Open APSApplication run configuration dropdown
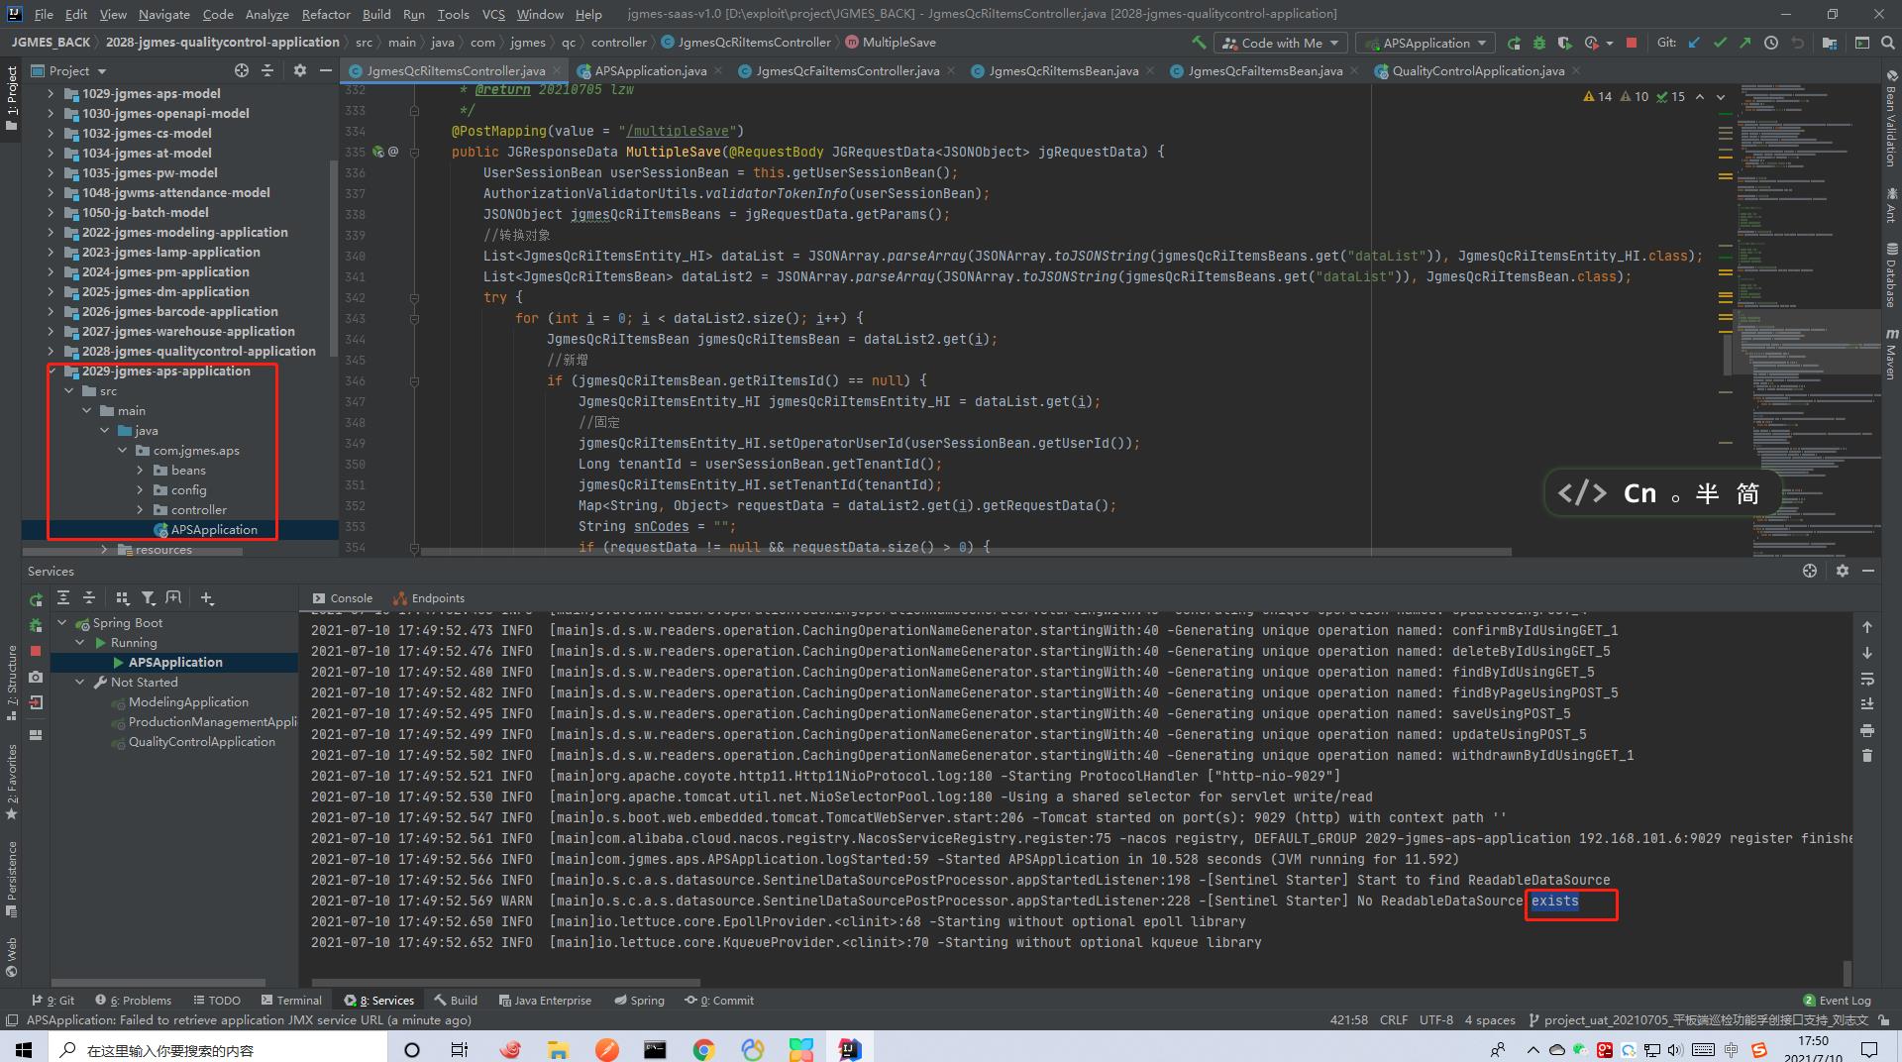 click(1426, 43)
